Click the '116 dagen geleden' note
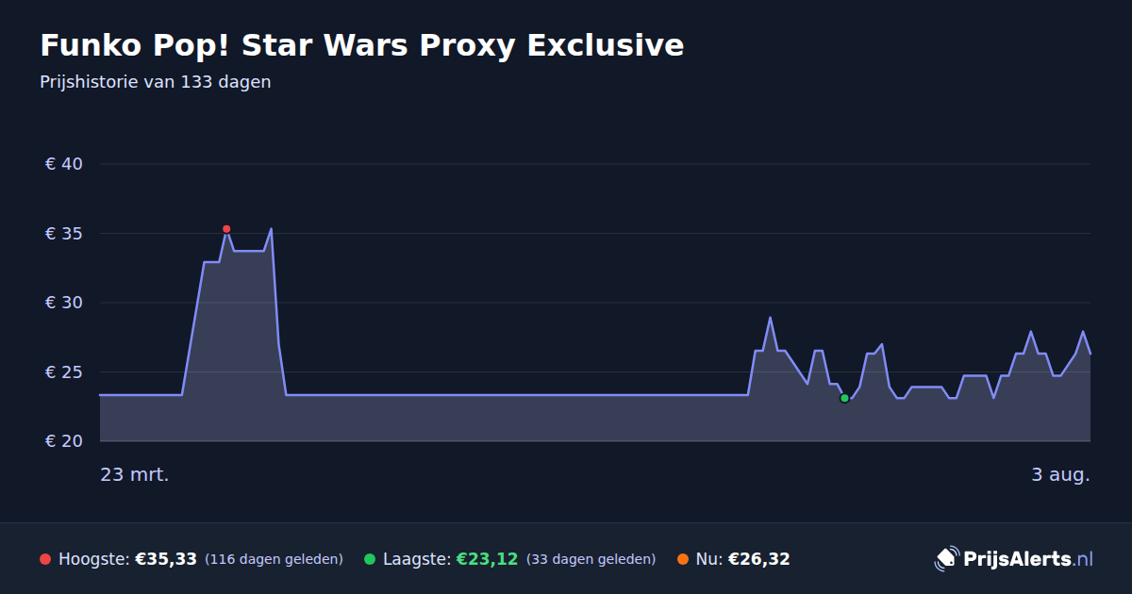Image resolution: width=1132 pixels, height=594 pixels. click(x=274, y=559)
